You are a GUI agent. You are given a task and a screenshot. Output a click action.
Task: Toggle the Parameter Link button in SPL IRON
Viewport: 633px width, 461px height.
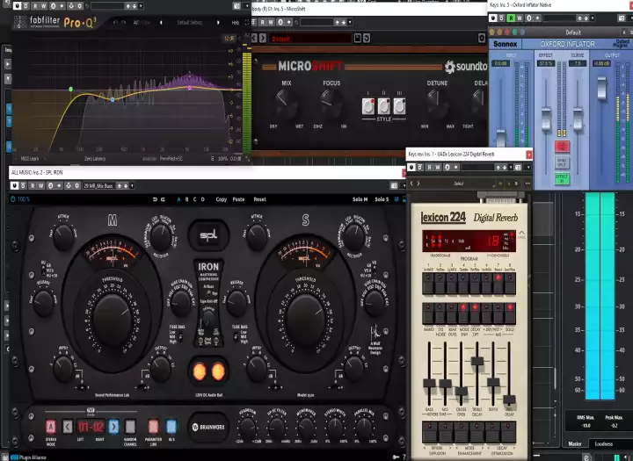[153, 427]
